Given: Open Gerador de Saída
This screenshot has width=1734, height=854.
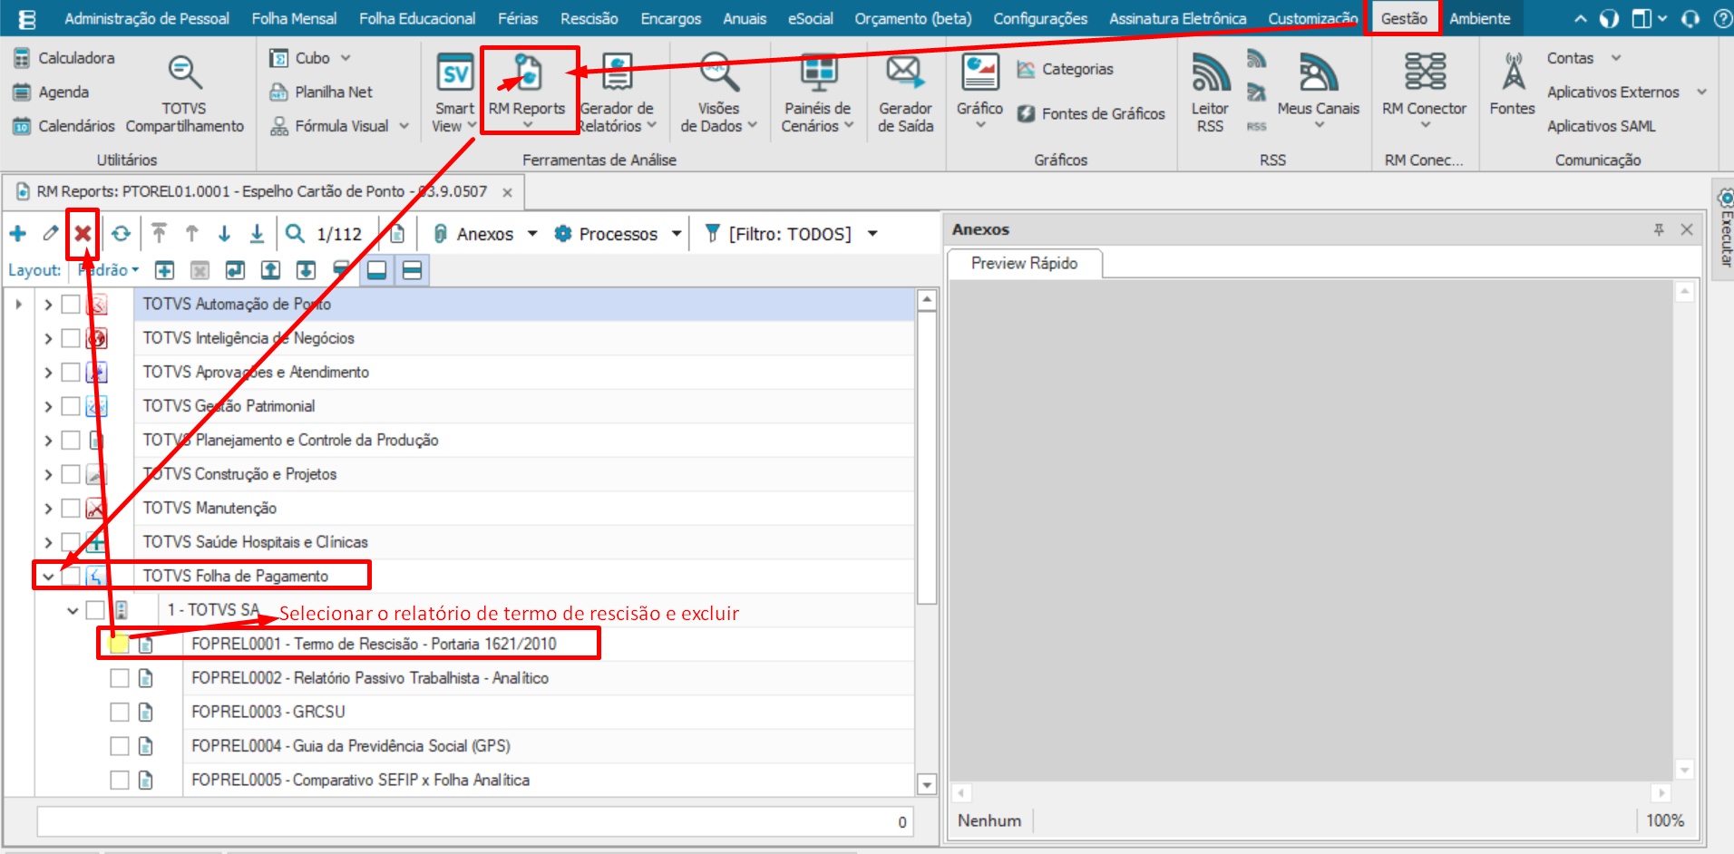Looking at the screenshot, I should coord(905,94).
